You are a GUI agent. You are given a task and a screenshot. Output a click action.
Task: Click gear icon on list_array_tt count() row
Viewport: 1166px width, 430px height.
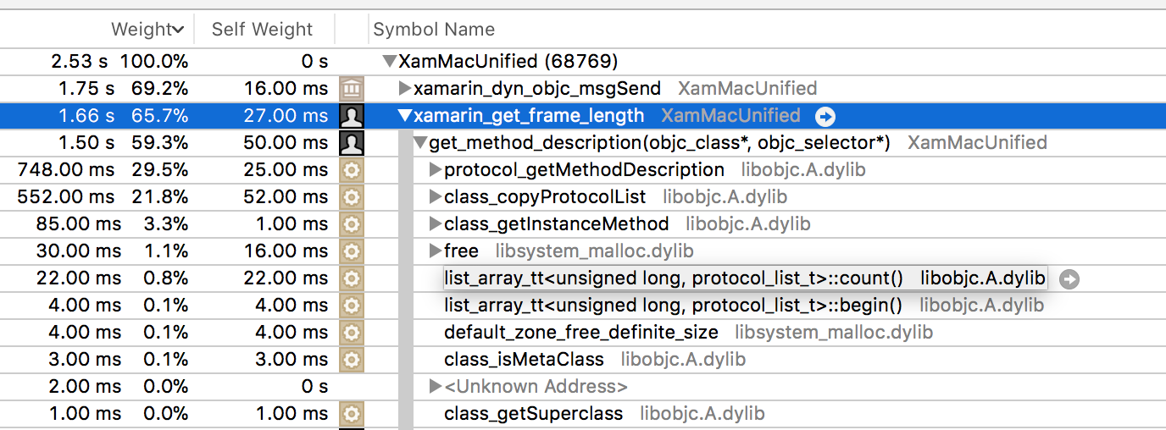(351, 278)
